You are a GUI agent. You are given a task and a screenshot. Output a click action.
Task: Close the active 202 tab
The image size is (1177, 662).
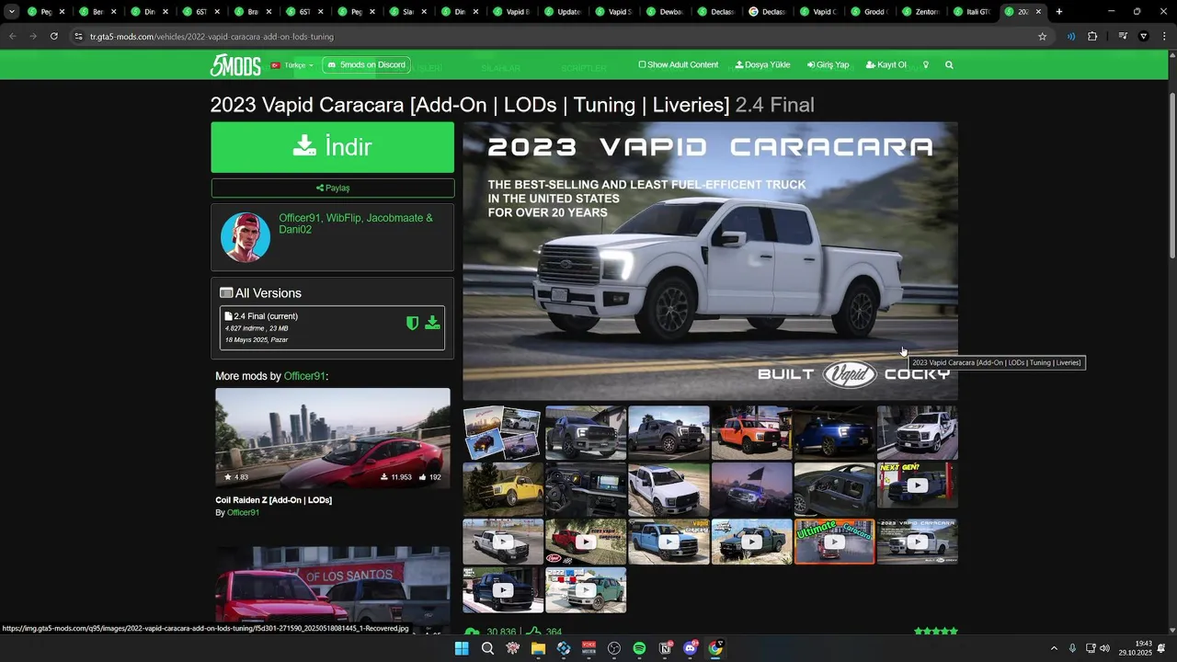(1038, 12)
